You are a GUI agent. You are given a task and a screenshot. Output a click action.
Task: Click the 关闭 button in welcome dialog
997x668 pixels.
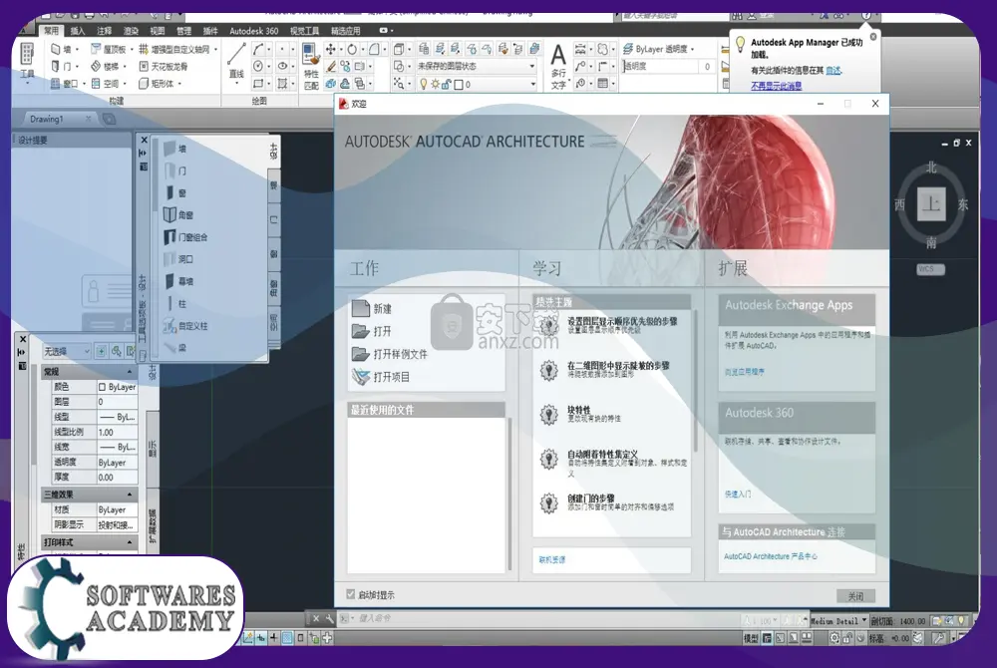coord(855,596)
